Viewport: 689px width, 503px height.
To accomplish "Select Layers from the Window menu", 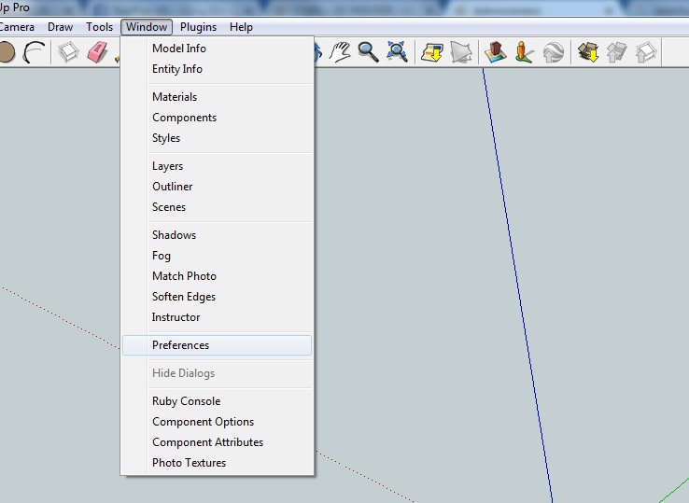I will click(x=168, y=166).
